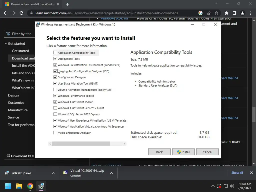Viewport: 256px width, 192px height.
Task: Click Show all downloads
Action: point(237,172)
